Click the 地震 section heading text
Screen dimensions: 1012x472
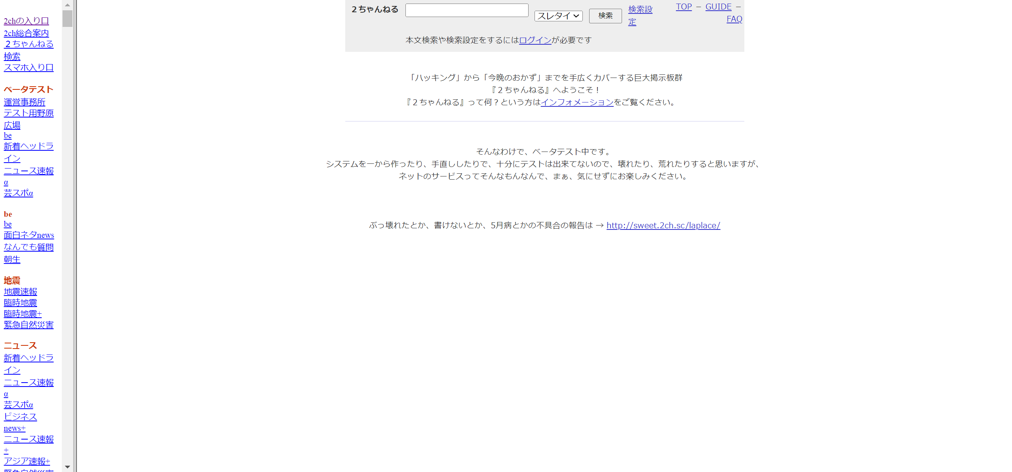tap(12, 281)
